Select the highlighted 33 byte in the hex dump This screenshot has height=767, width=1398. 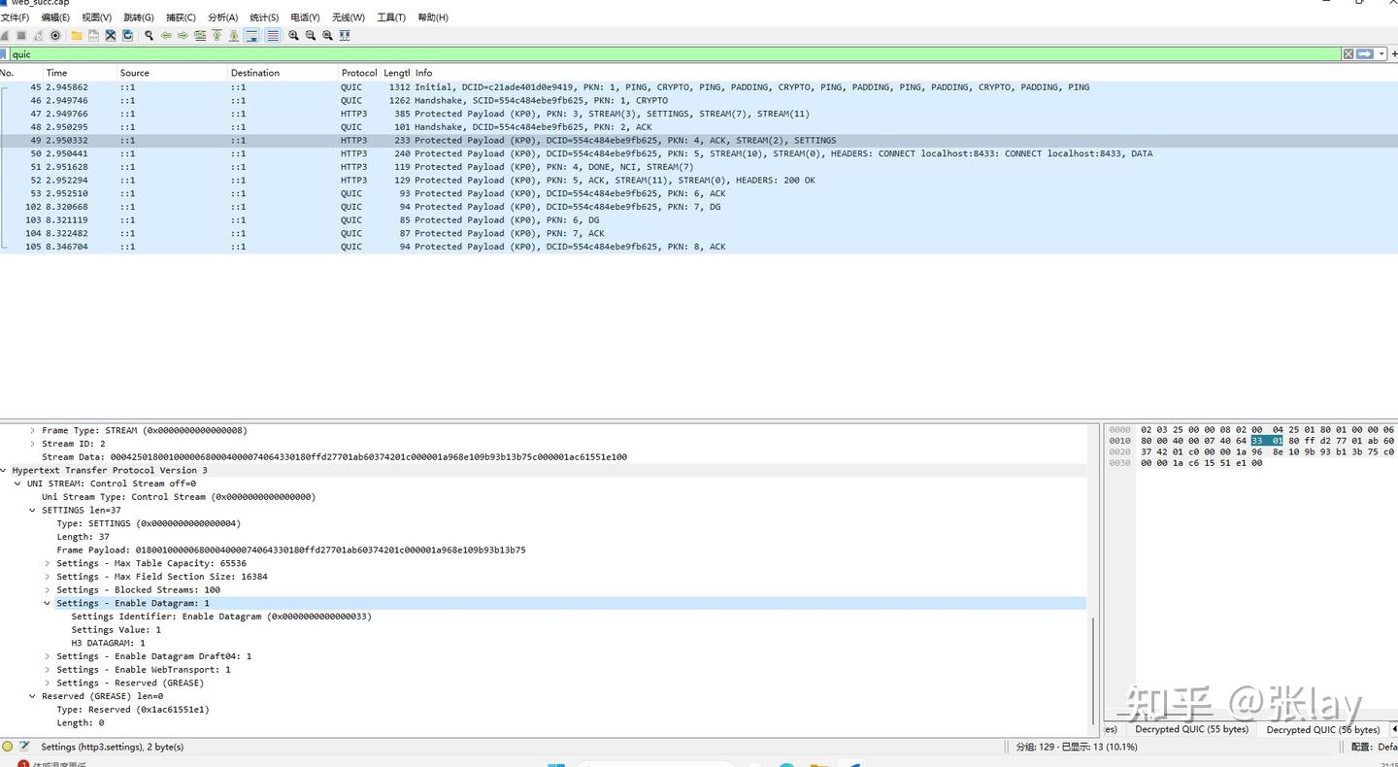(x=1258, y=441)
